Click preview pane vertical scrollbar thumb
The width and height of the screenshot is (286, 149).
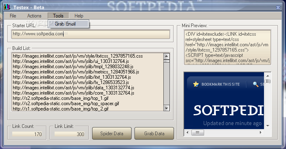point(268,81)
